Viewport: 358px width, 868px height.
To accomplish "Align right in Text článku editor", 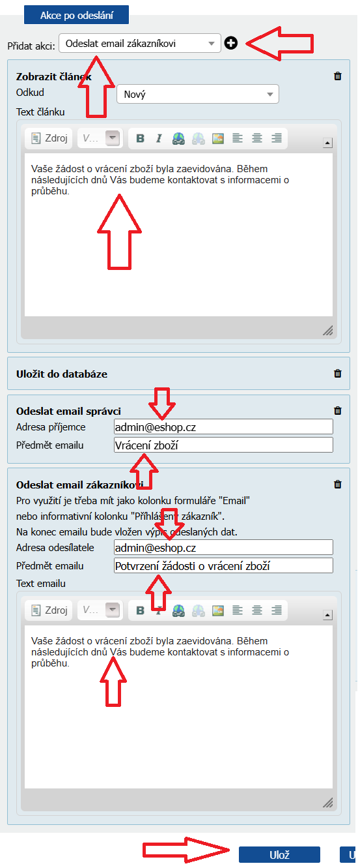I will coord(277,138).
